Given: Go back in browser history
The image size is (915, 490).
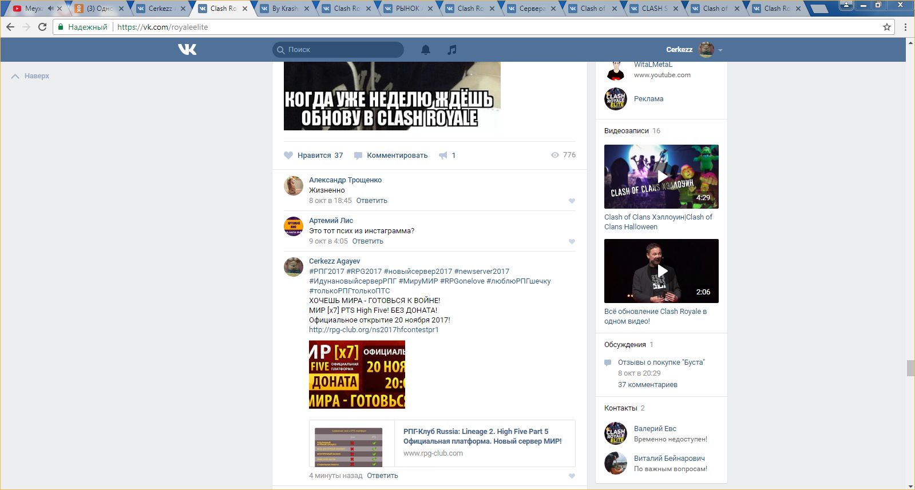Looking at the screenshot, I should pos(10,27).
